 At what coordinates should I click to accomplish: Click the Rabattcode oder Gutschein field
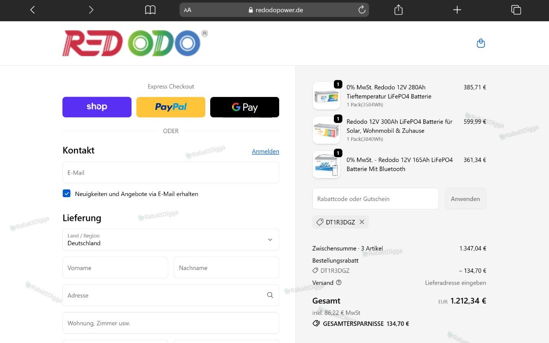[376, 199]
